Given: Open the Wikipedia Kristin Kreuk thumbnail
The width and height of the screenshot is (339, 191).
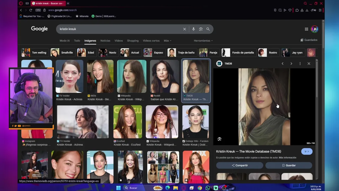Looking at the screenshot, I should point(132,76).
